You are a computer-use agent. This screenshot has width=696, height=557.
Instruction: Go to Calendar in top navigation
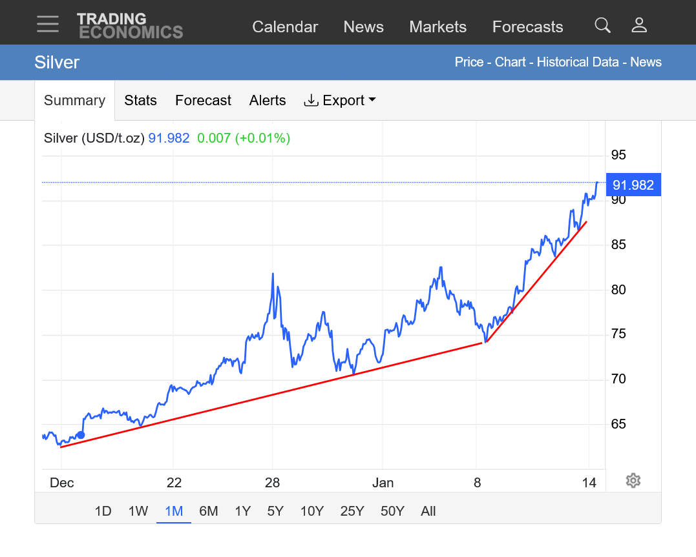(285, 27)
